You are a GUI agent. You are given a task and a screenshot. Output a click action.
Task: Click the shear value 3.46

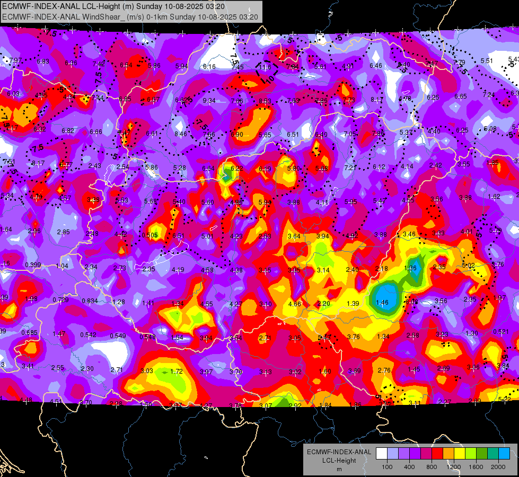click(x=409, y=234)
